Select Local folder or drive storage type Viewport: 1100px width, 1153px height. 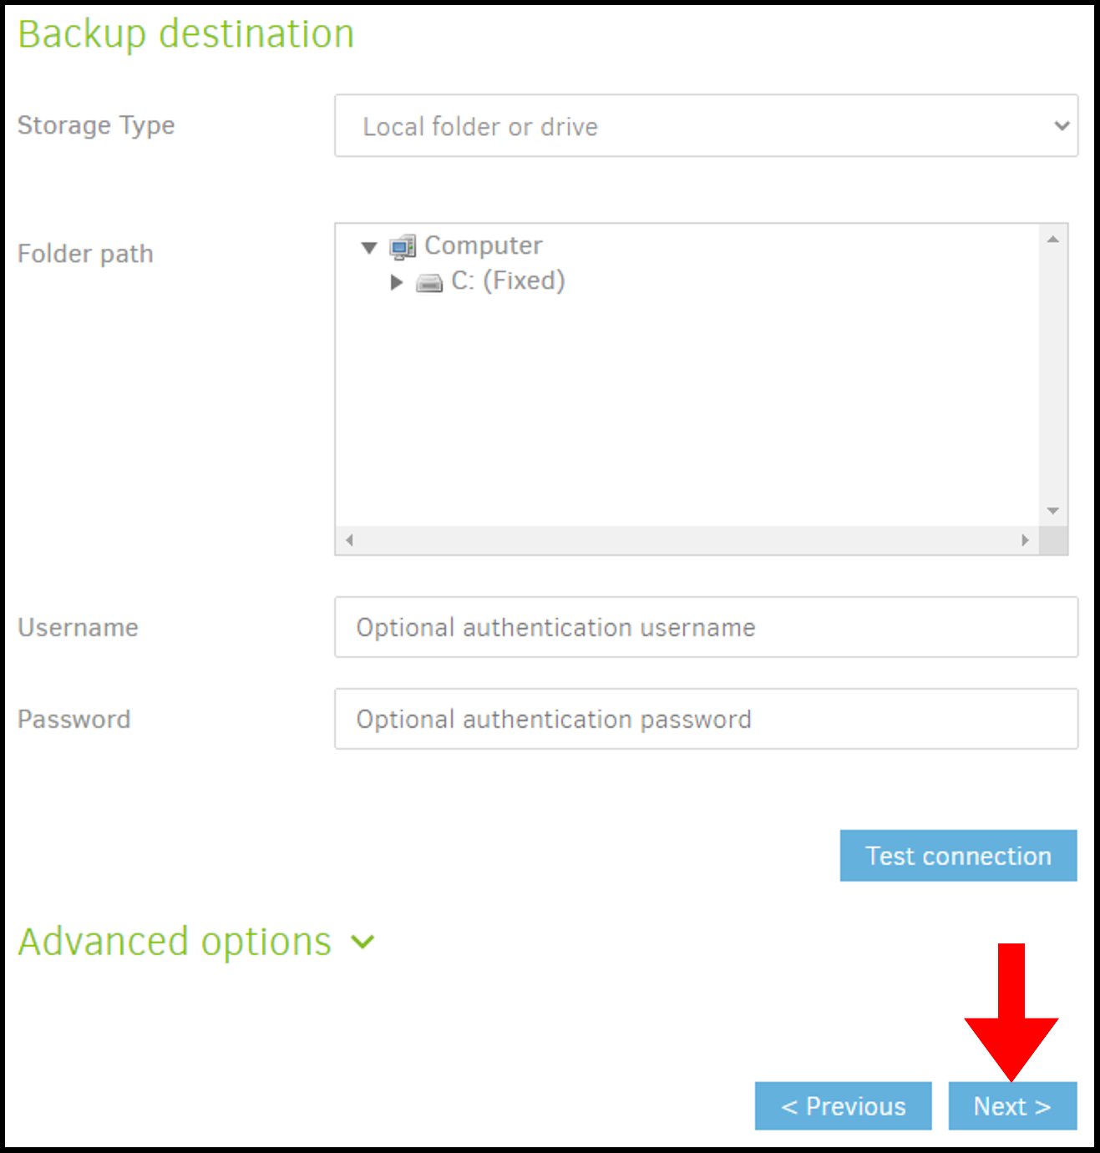(706, 126)
